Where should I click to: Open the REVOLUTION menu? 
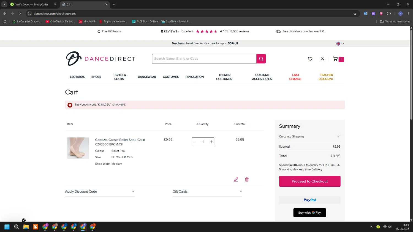[x=195, y=77]
